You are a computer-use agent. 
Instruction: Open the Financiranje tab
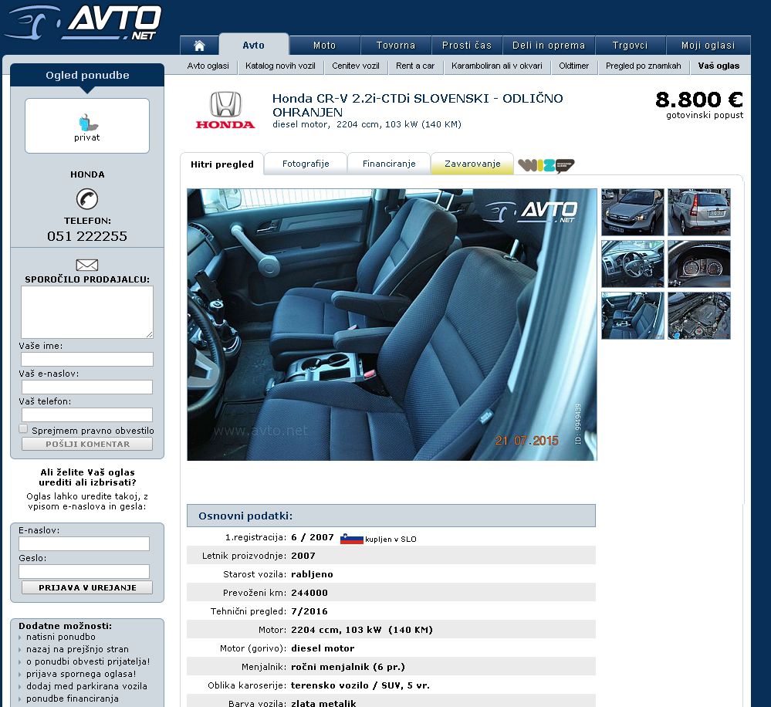[x=389, y=164]
